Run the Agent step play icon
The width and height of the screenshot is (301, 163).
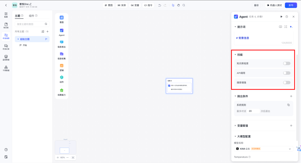click(282, 17)
